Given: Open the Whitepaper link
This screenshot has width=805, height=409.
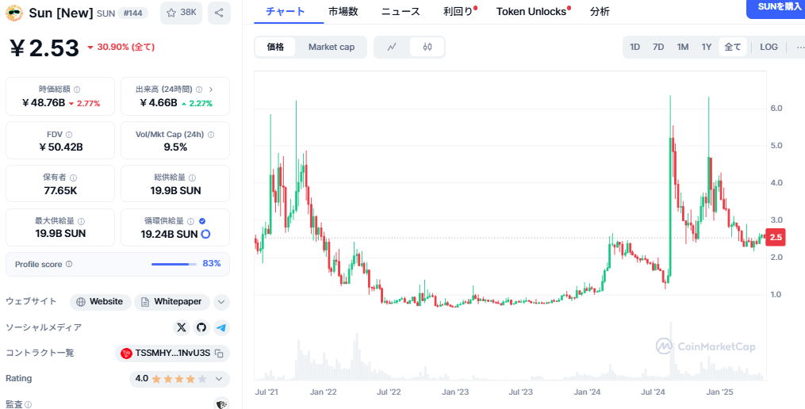Looking at the screenshot, I should [x=172, y=302].
